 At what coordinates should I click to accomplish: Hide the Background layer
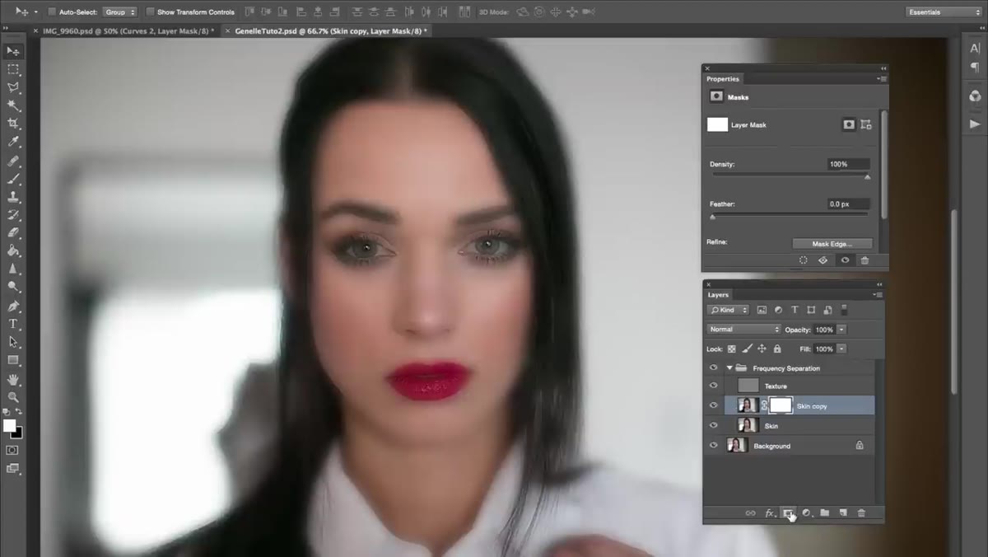(714, 445)
